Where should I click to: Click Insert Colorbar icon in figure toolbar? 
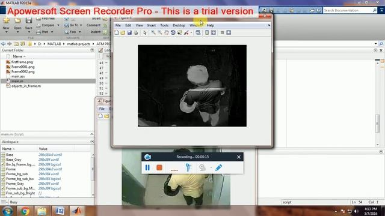(x=207, y=32)
